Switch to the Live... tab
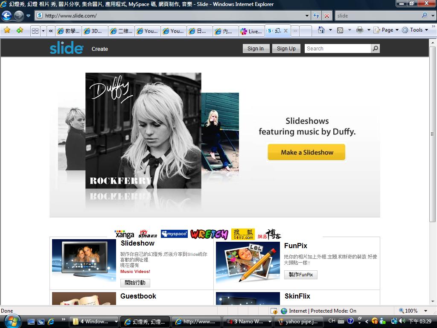This screenshot has width=437, height=328. point(251,31)
